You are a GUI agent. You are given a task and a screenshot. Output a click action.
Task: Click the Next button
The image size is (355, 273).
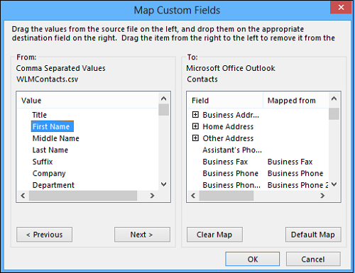click(142, 235)
